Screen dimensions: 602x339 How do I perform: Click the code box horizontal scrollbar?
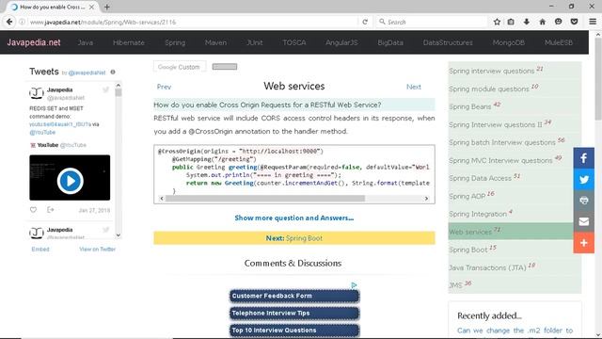[x=265, y=199]
